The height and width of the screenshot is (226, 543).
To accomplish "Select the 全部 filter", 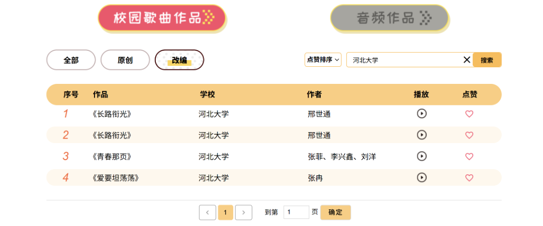I will [x=71, y=60].
